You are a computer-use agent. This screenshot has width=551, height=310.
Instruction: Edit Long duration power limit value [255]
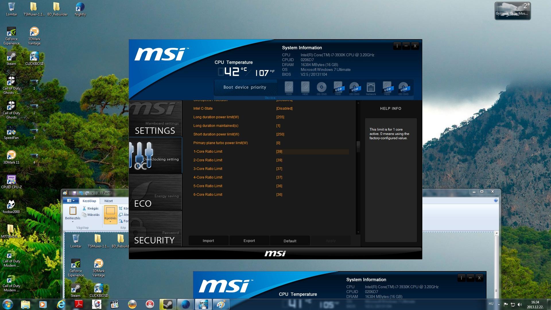pos(280,117)
